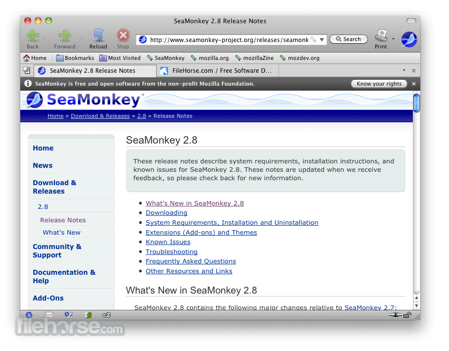Click the site icon in the address bar
The height and width of the screenshot is (351, 449).
click(x=143, y=40)
